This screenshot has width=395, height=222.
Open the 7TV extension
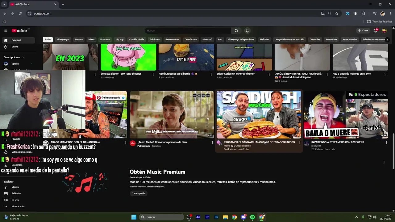tap(347, 14)
